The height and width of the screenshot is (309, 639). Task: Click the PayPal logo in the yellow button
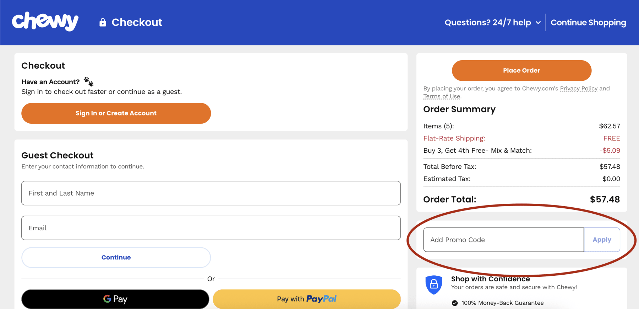tap(321, 299)
